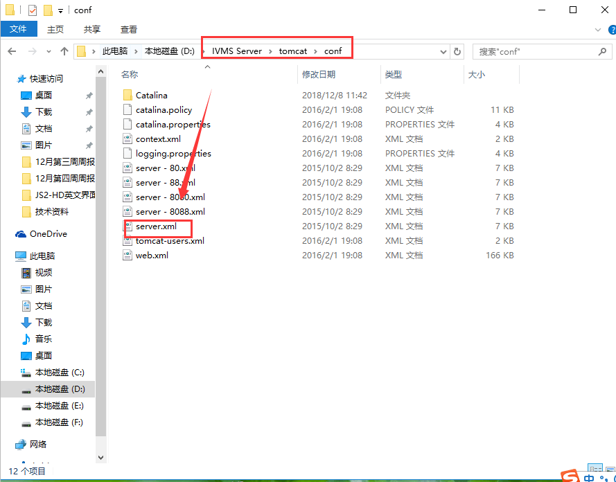Select OneDrive in the navigation pane
This screenshot has height=482, width=616.
pyautogui.click(x=49, y=234)
